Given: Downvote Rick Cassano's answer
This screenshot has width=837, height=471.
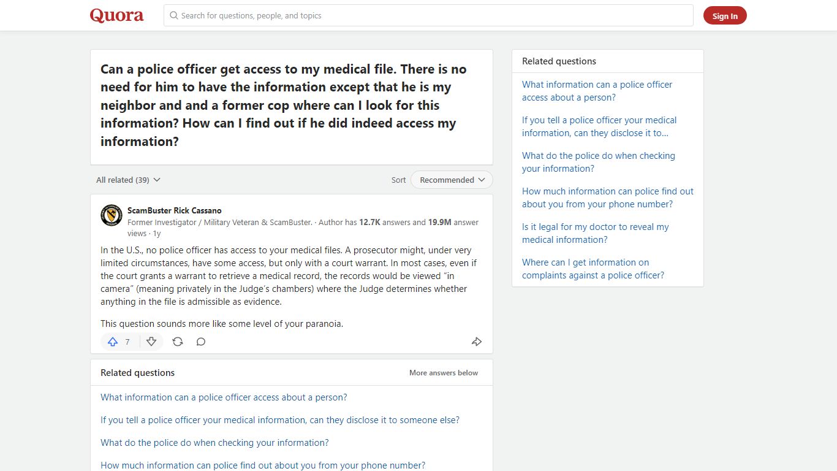Looking at the screenshot, I should 151,342.
